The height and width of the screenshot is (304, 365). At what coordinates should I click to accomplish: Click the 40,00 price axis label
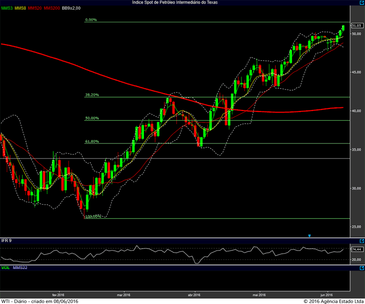356,111
